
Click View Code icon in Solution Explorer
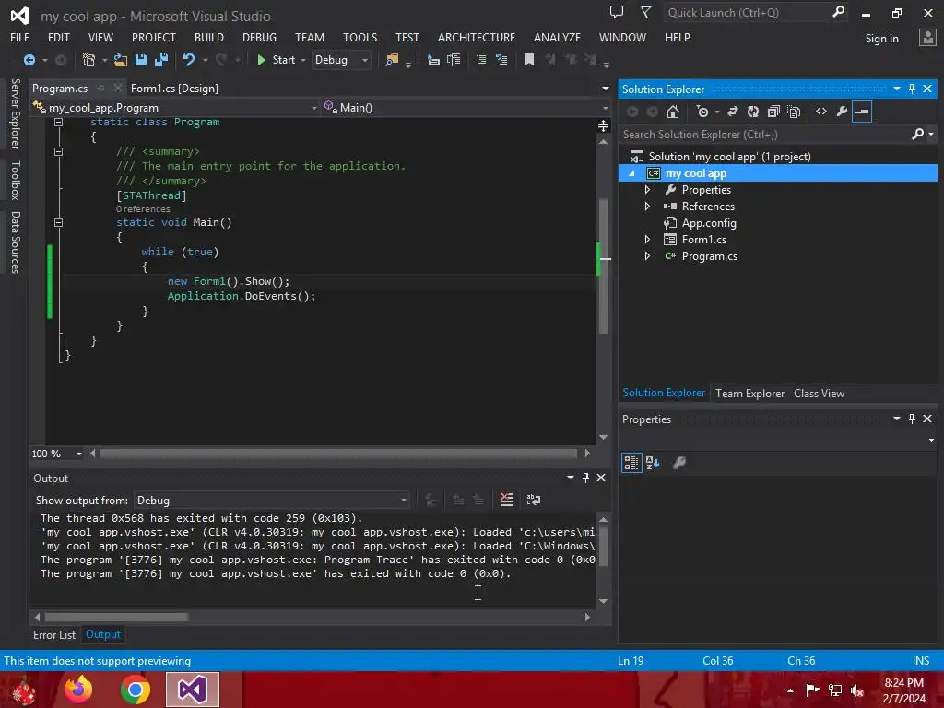coord(821,112)
